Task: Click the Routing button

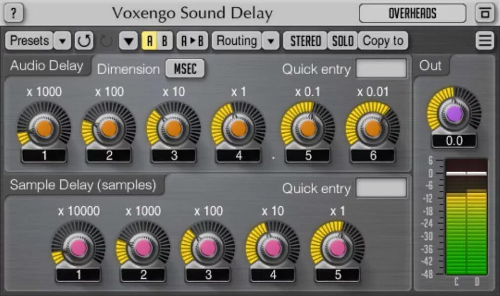Action: [x=237, y=41]
